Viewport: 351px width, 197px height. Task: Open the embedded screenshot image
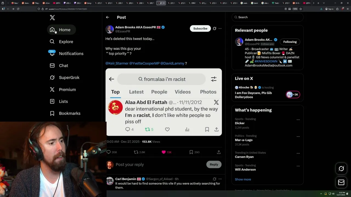[164, 102]
